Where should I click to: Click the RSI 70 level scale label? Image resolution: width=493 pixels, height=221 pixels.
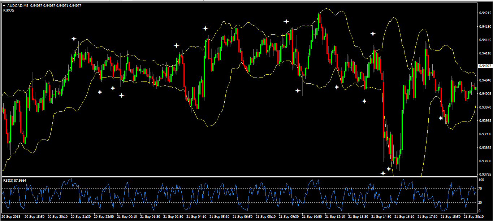pyautogui.click(x=481, y=189)
